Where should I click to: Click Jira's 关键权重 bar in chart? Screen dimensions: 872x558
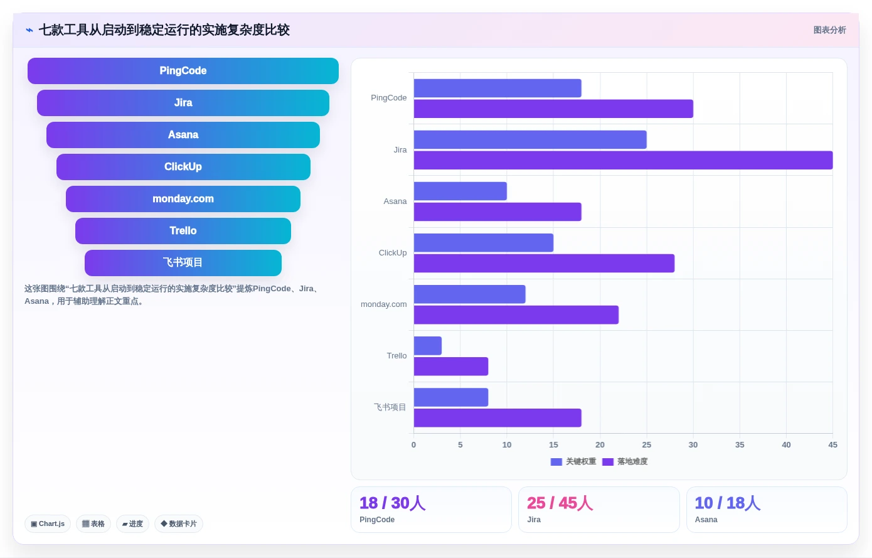click(x=530, y=140)
